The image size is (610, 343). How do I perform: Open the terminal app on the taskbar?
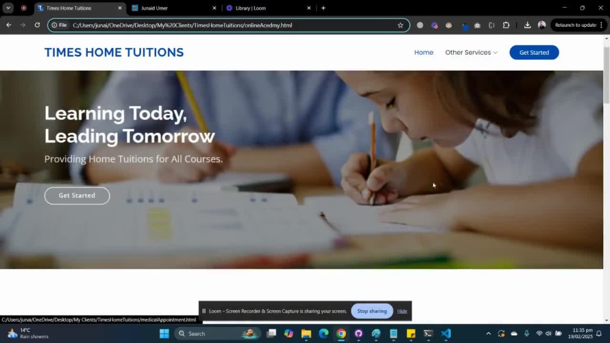point(428,334)
